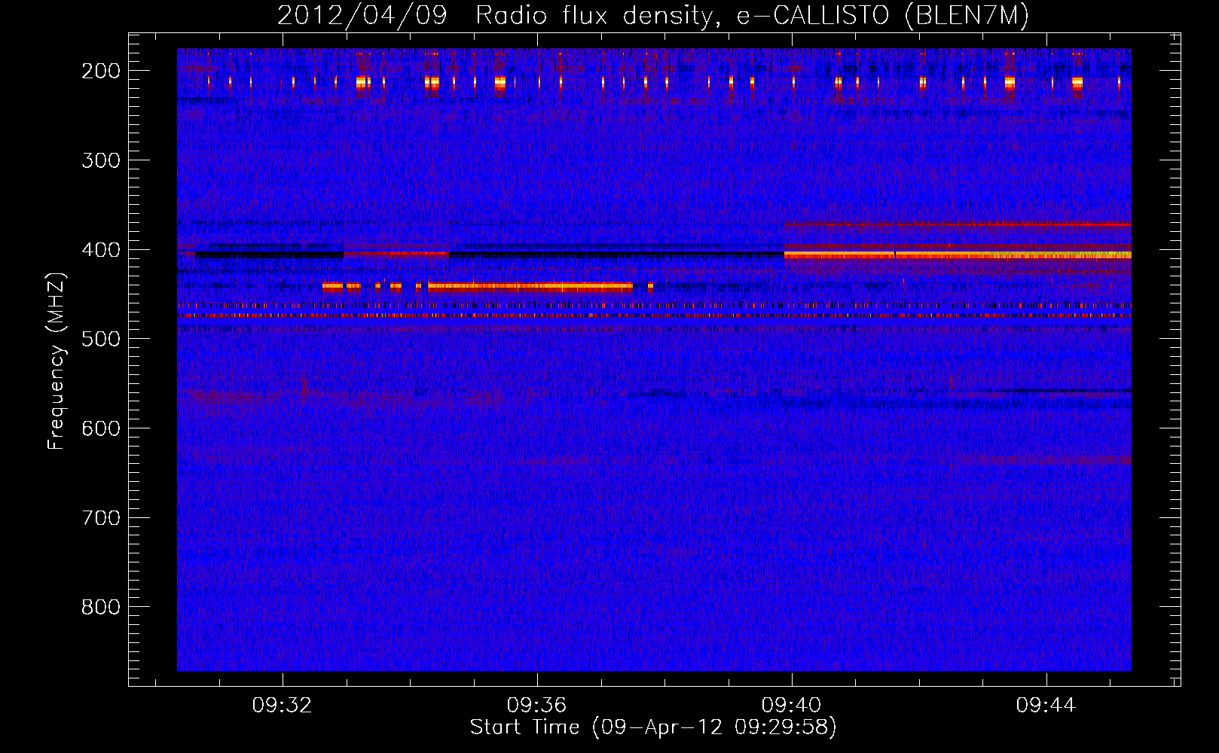Click the bright yellow emission band starting at 09:40
This screenshot has height=753, width=1219.
(x=958, y=255)
